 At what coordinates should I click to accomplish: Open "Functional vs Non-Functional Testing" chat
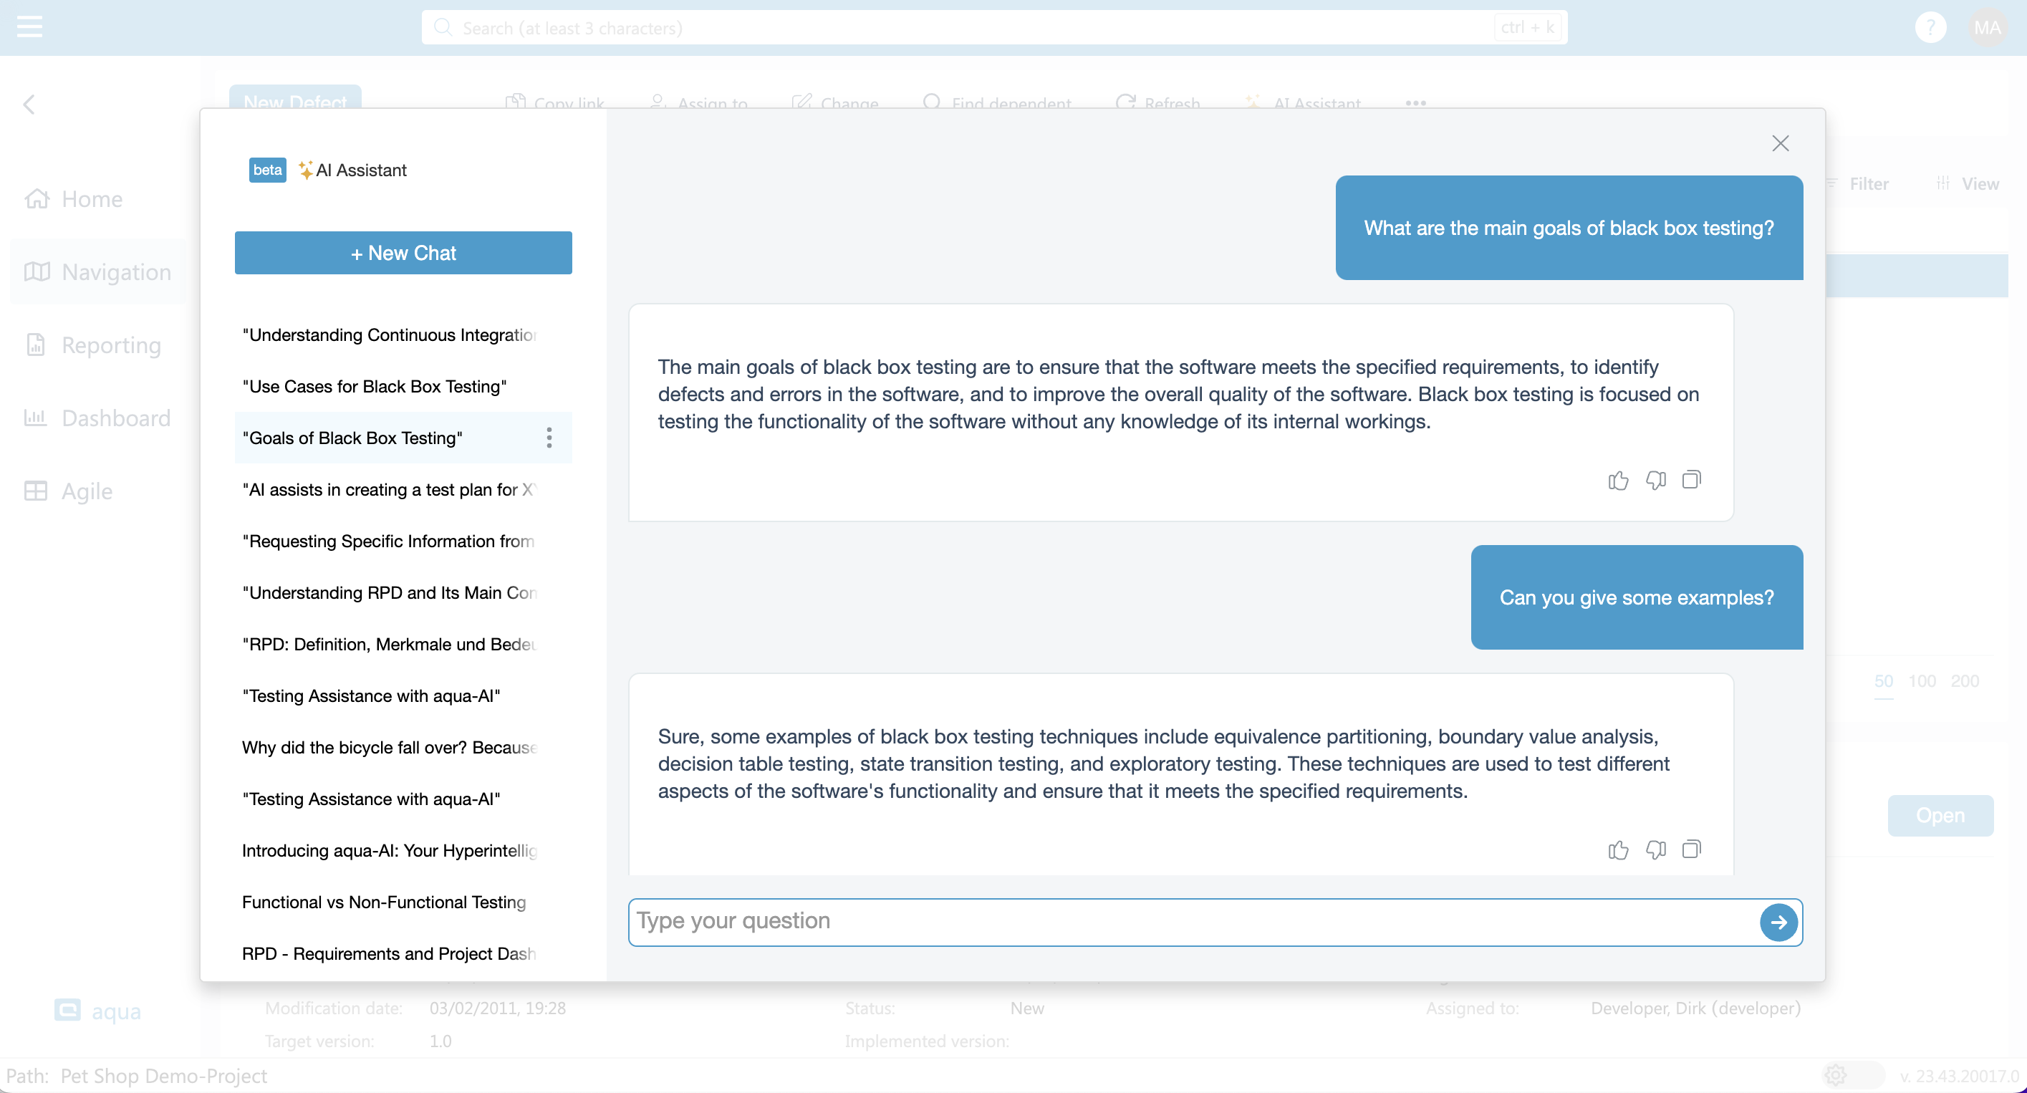pos(384,902)
